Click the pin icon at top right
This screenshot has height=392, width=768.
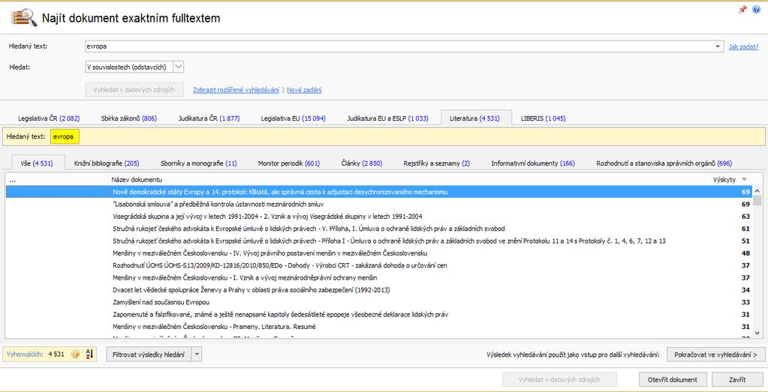(742, 10)
